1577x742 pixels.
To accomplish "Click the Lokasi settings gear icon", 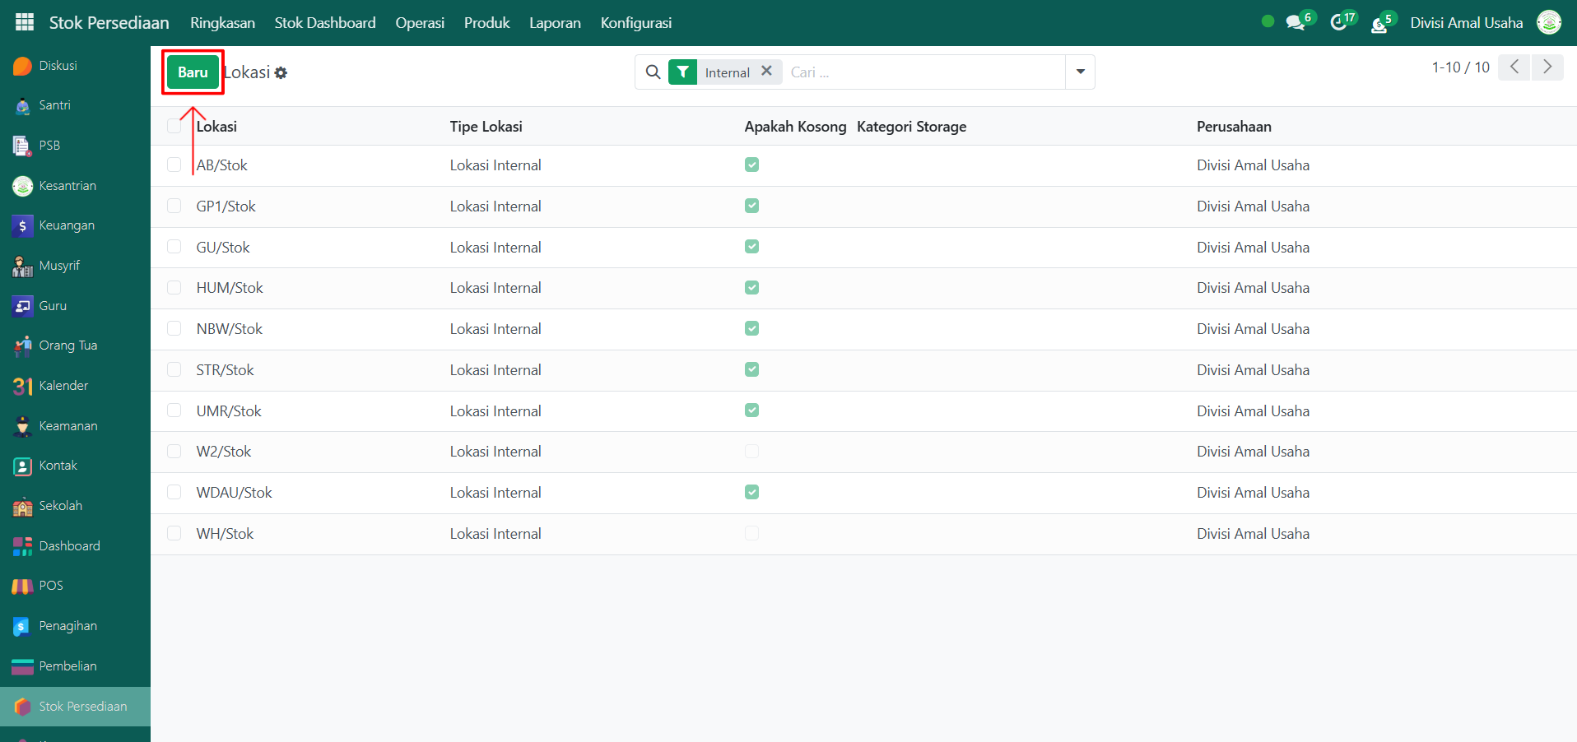I will tap(281, 73).
